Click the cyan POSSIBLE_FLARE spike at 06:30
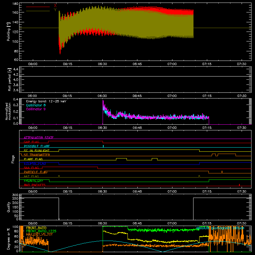Screen dimensions: 255x255 tap(103, 146)
